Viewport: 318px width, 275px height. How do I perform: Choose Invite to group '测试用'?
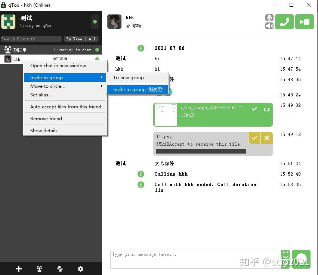[138, 89]
